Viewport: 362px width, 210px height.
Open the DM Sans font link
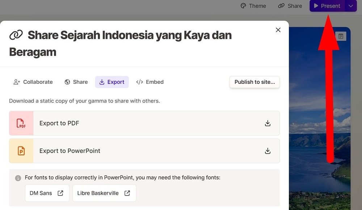tap(47, 193)
